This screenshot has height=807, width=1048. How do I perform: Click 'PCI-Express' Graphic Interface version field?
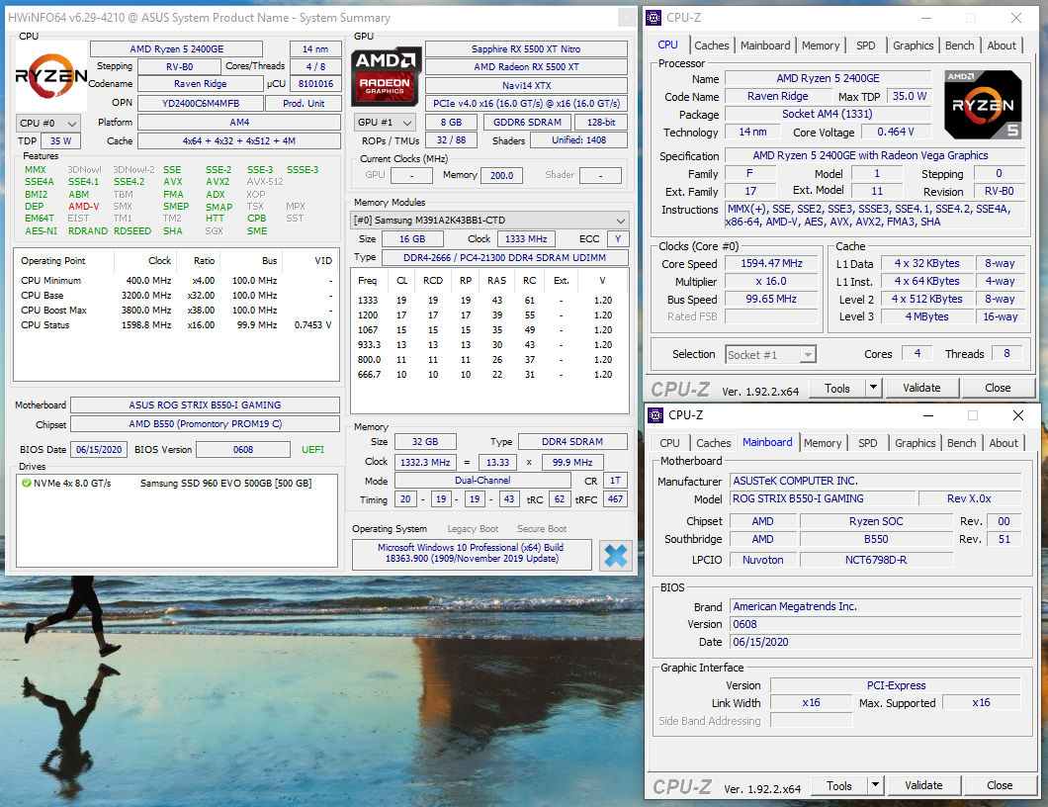coord(896,685)
